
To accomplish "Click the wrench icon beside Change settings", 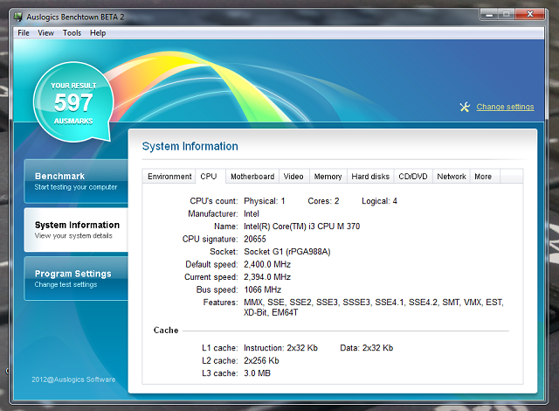I will click(x=465, y=107).
